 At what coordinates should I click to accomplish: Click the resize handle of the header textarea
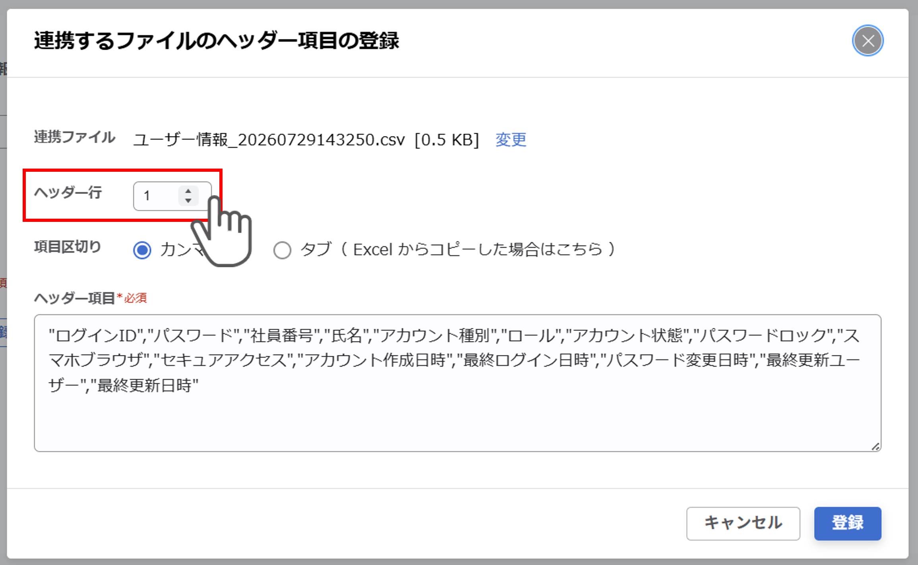click(x=875, y=446)
